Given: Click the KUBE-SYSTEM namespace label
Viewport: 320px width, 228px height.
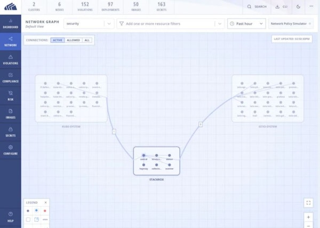Looking at the screenshot, I should click(x=71, y=127).
